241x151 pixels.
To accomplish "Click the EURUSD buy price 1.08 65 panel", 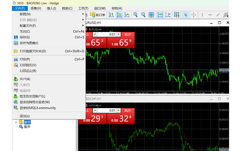I will click(x=121, y=43).
